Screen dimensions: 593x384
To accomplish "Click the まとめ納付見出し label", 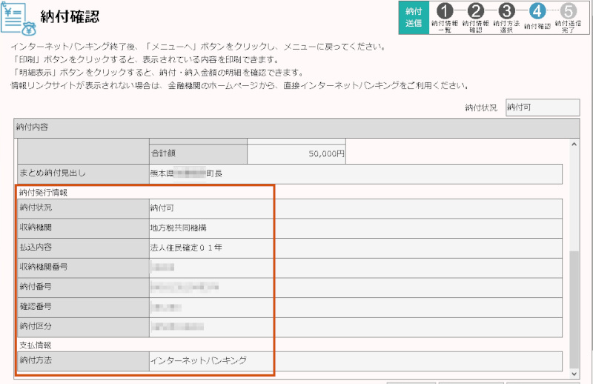I will click(52, 173).
